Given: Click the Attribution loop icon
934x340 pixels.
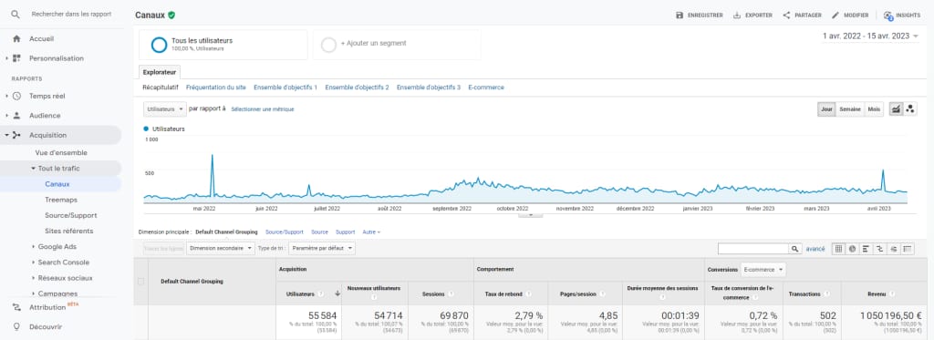Looking at the screenshot, I should point(16,307).
